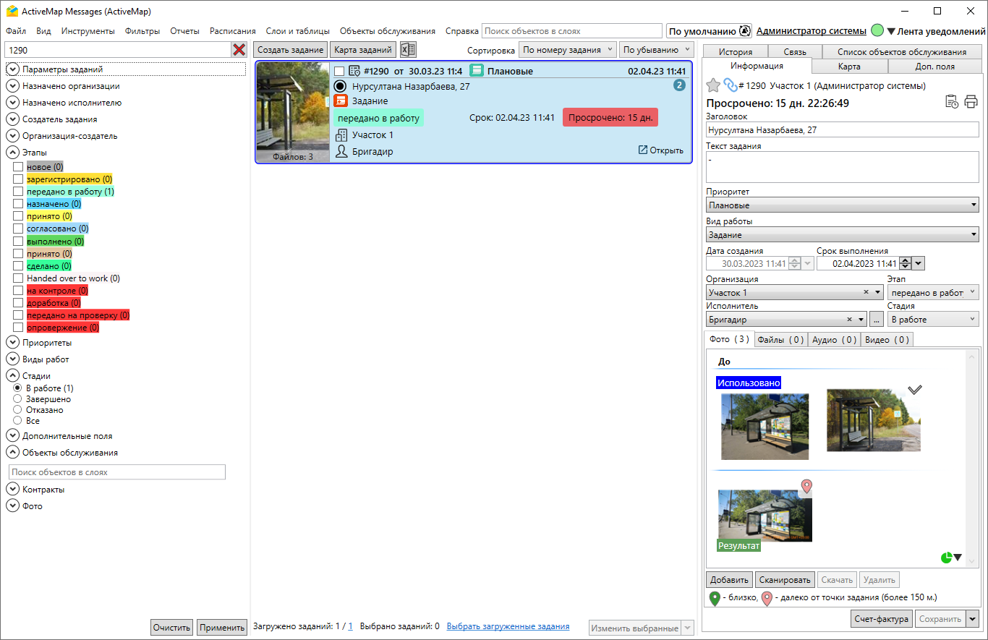
Task: Open the clipboard with clock icon
Action: tap(952, 102)
